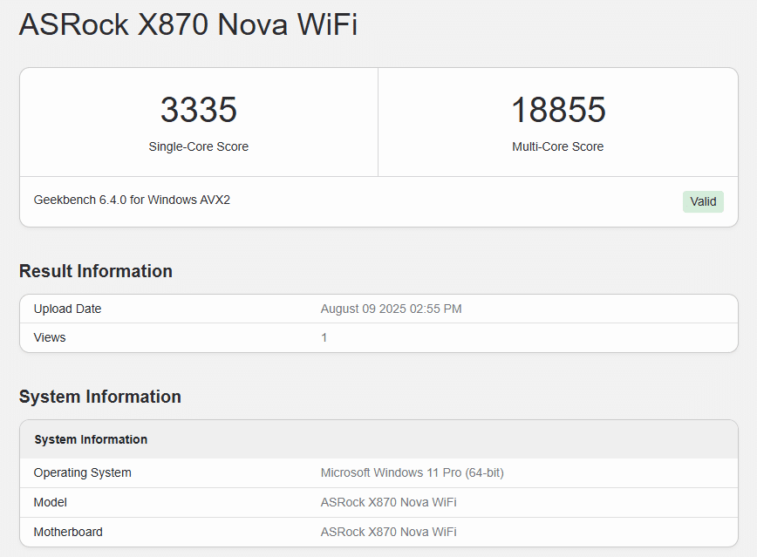Viewport: 757px width, 557px height.
Task: Click the Geekbench 6.4.0 for Windows AVX2 text
Action: (132, 200)
